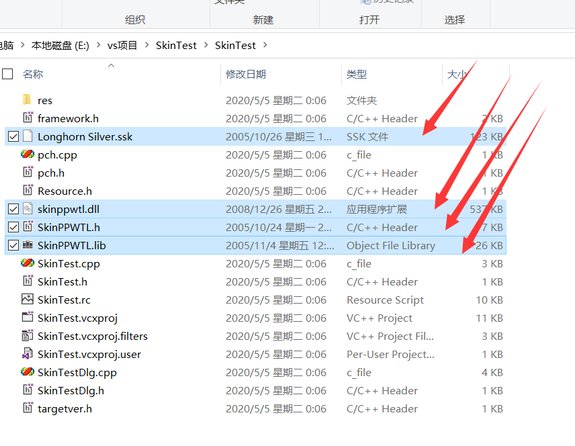Select the file name pch.h
This screenshot has height=446, width=575.
click(51, 173)
